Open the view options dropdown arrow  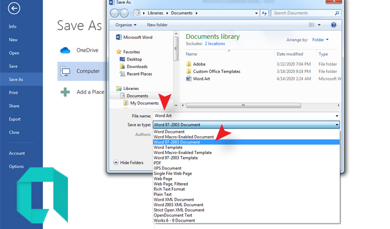pyautogui.click(x=319, y=25)
